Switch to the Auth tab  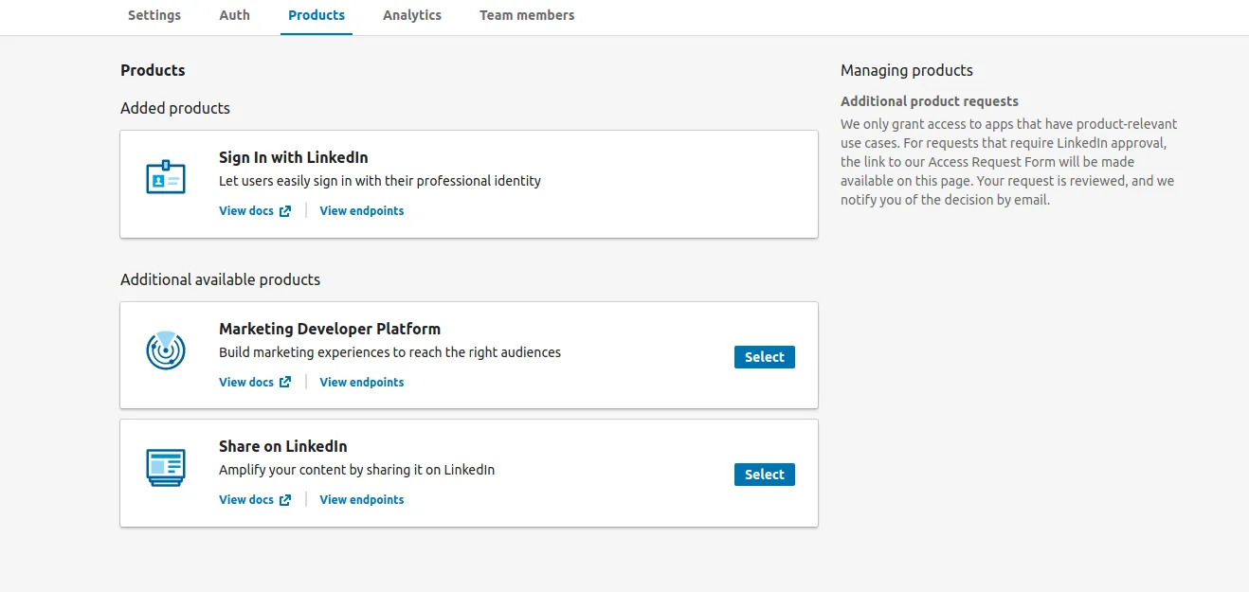[x=235, y=15]
